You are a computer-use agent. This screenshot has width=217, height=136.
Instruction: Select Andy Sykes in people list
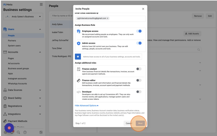point(62,24)
